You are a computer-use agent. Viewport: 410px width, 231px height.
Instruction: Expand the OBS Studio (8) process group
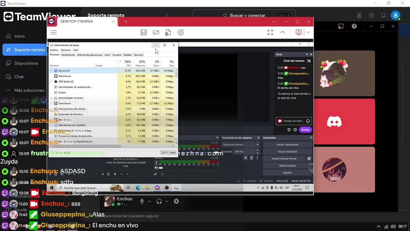coord(51,81)
